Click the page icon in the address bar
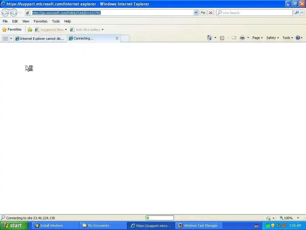306x230 pixels. [28, 13]
